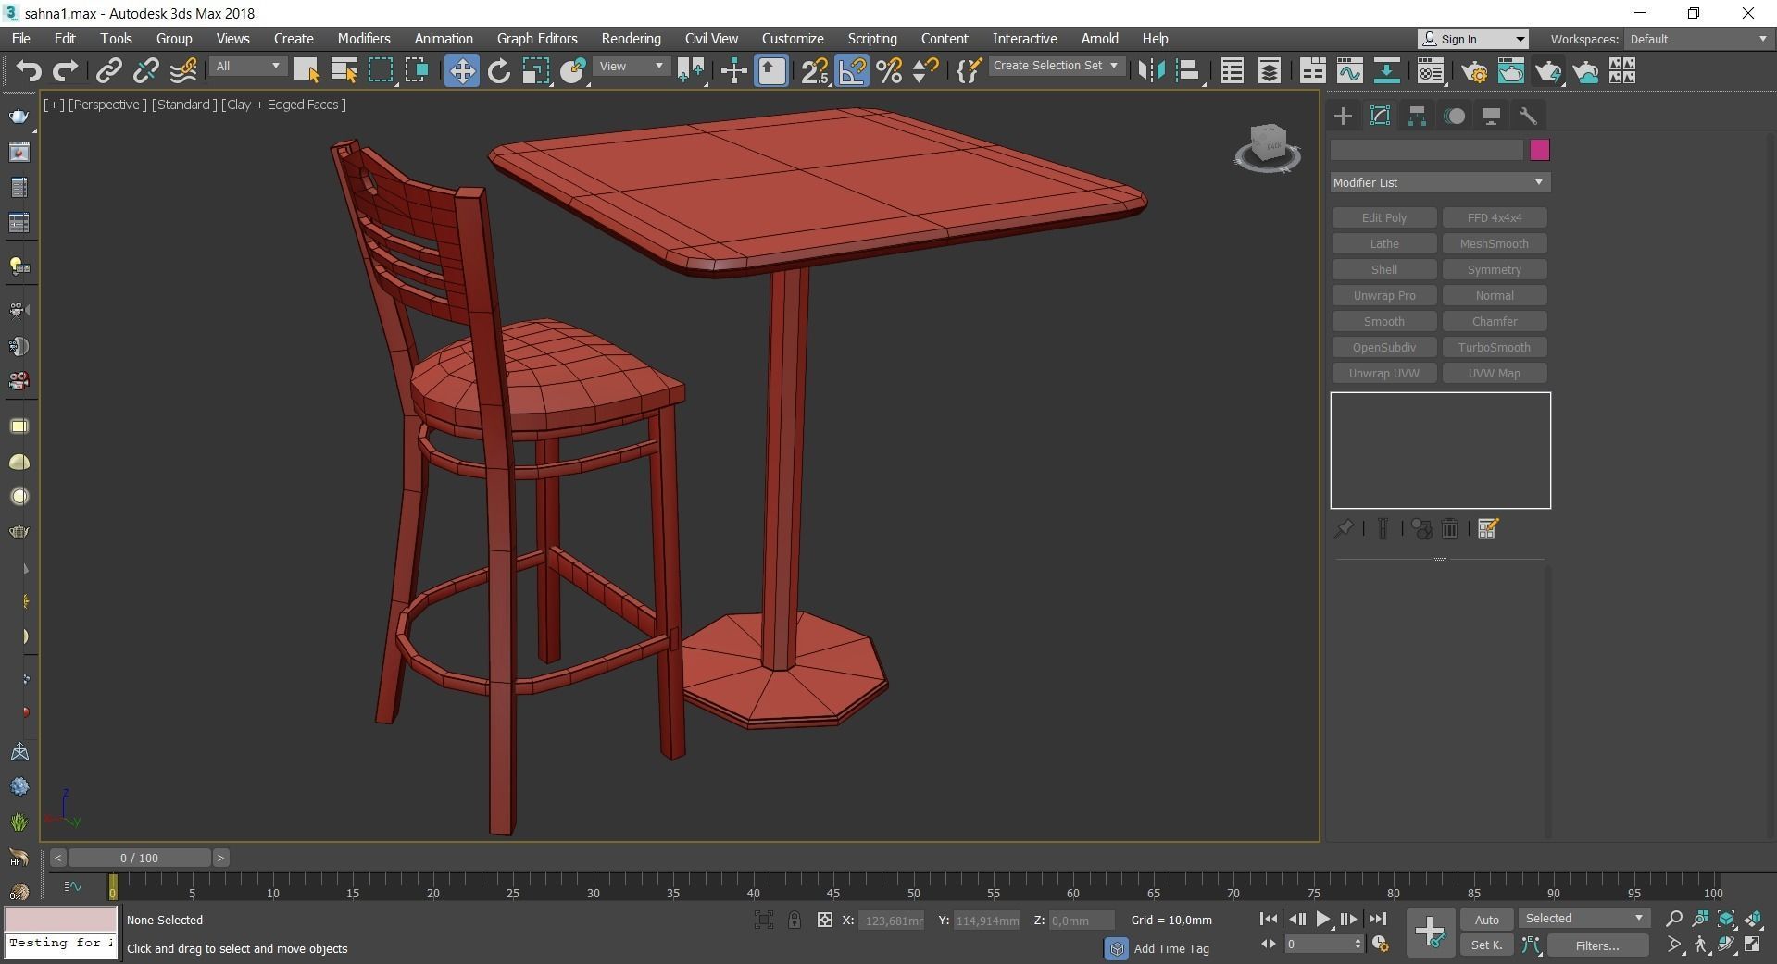Open the Graph Editors menu
The width and height of the screenshot is (1777, 964).
537,39
